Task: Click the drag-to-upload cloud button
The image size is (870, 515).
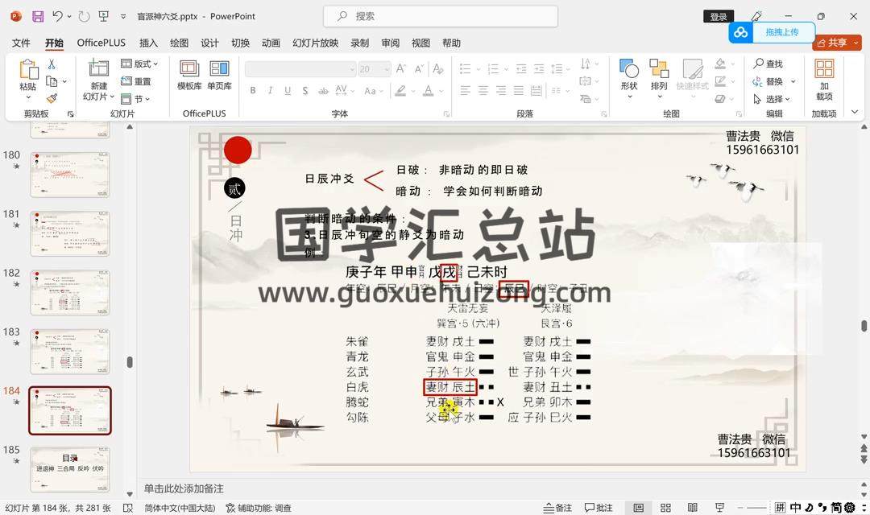Action: click(x=772, y=33)
